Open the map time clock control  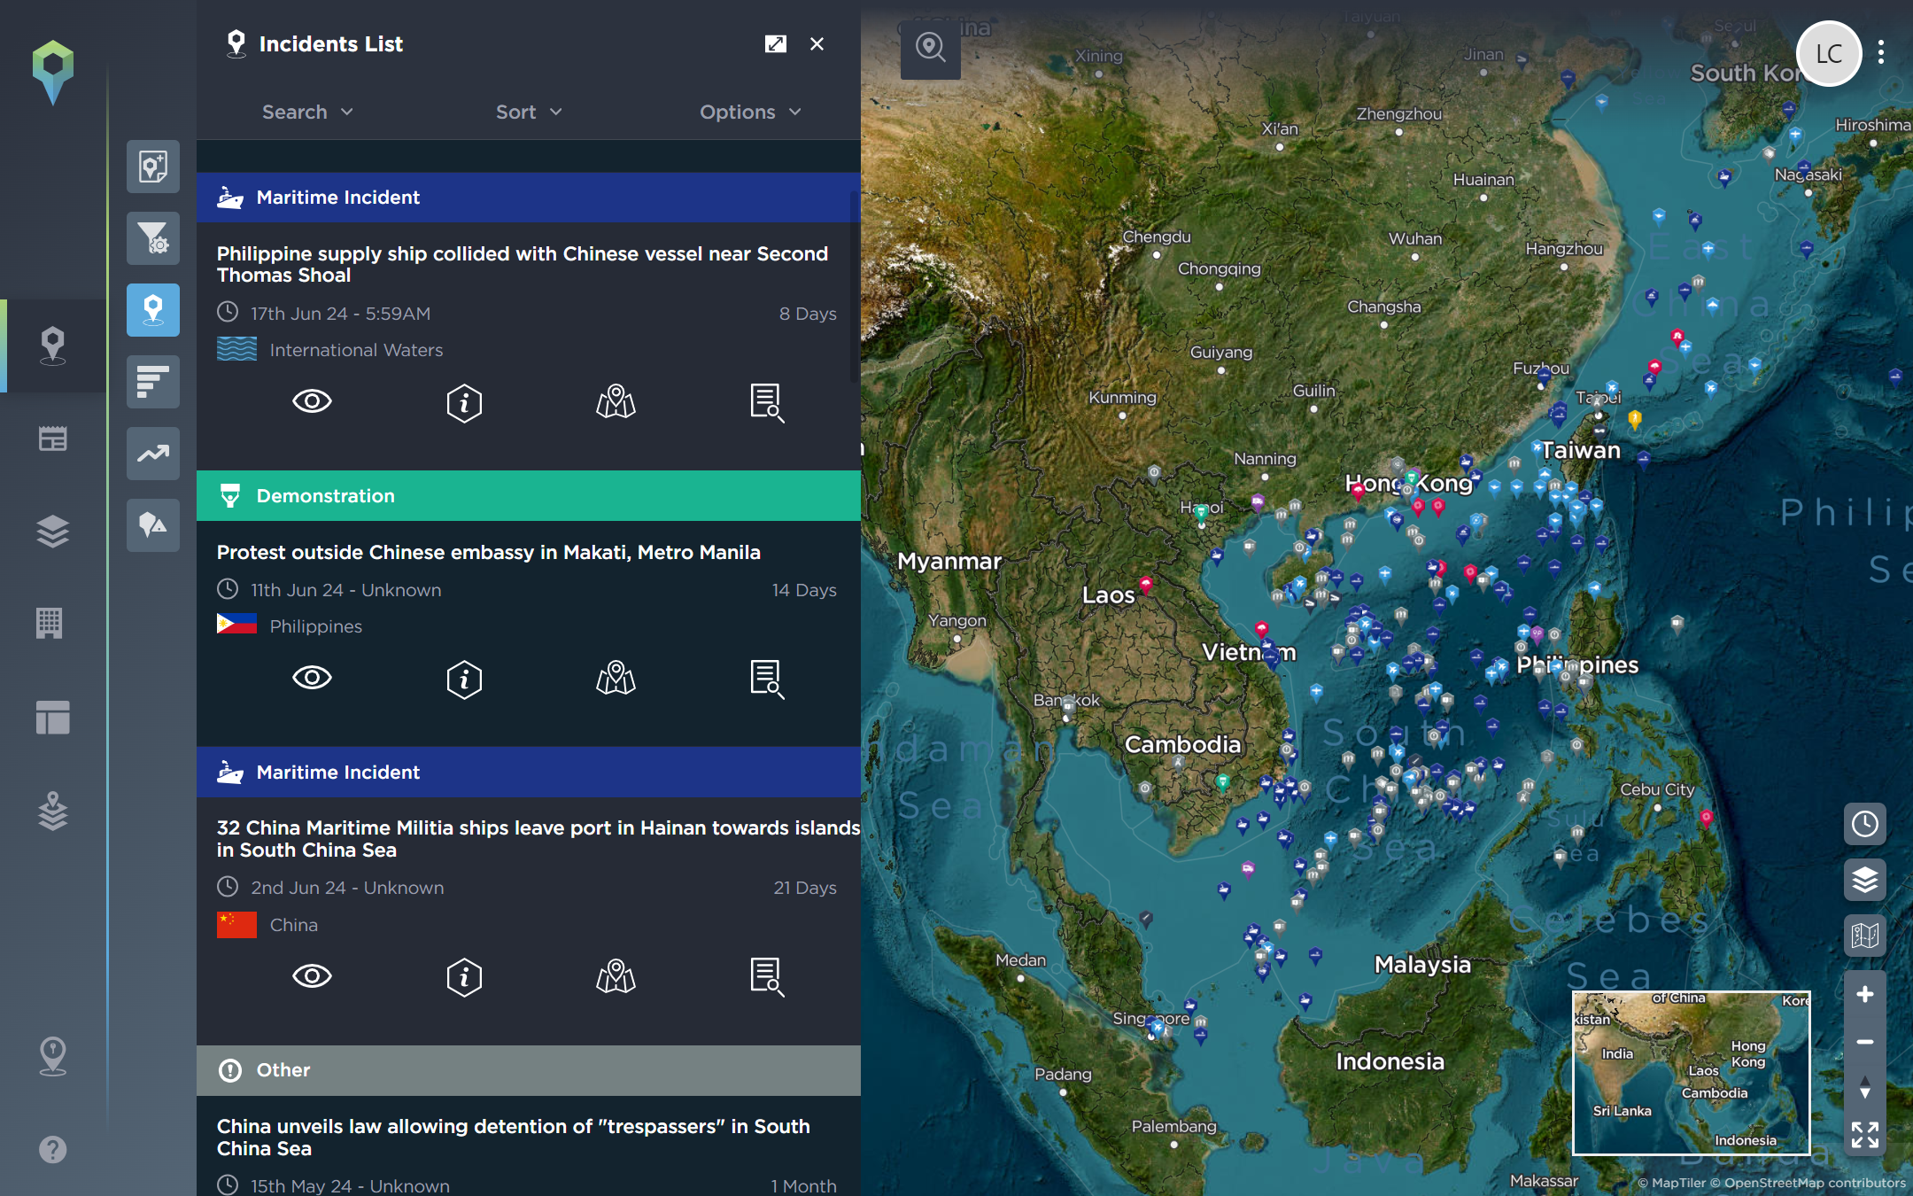(x=1865, y=824)
